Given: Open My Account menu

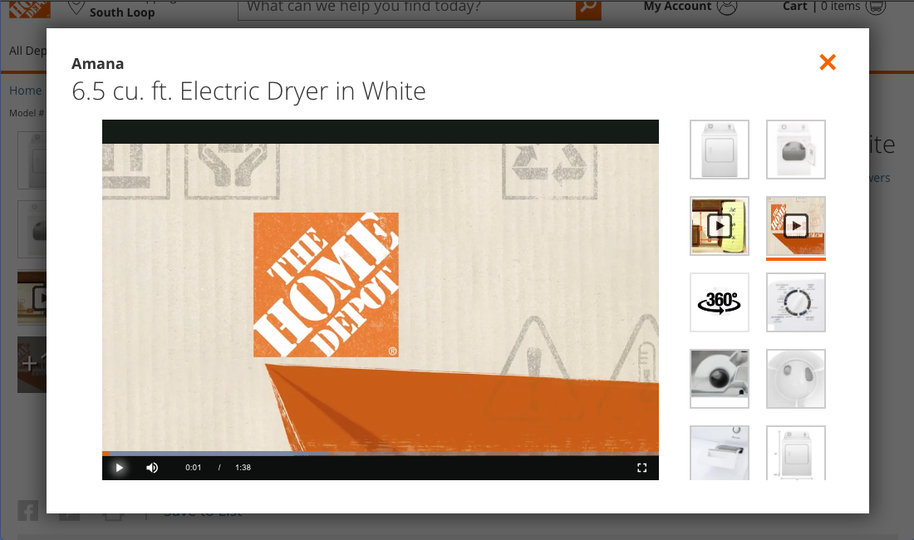Looking at the screenshot, I should (690, 7).
